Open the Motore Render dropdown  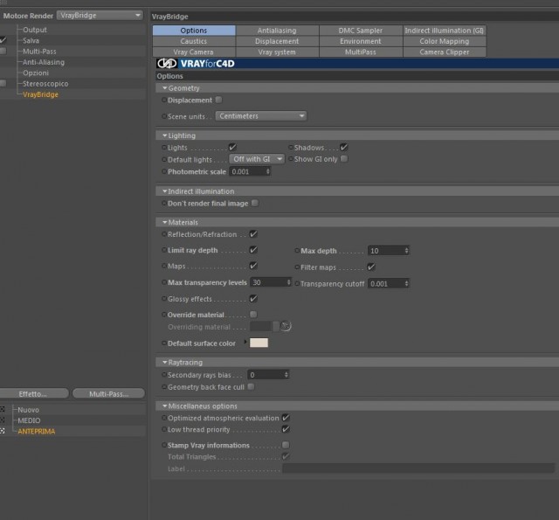pyautogui.click(x=100, y=16)
